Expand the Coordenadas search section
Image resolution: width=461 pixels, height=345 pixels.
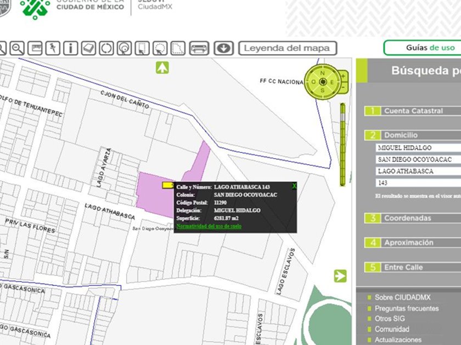(407, 218)
